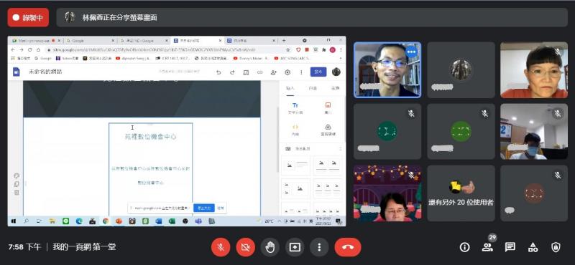Image resolution: width=575 pixels, height=265 pixels.
Task: Open the present now screen-share button
Action: coord(295,247)
